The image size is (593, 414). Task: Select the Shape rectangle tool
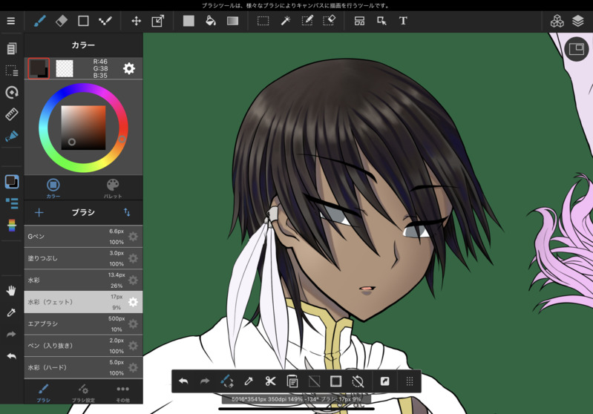tap(83, 21)
